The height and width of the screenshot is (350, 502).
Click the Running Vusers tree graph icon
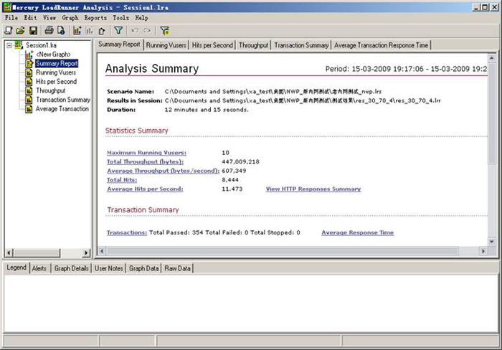(29, 72)
